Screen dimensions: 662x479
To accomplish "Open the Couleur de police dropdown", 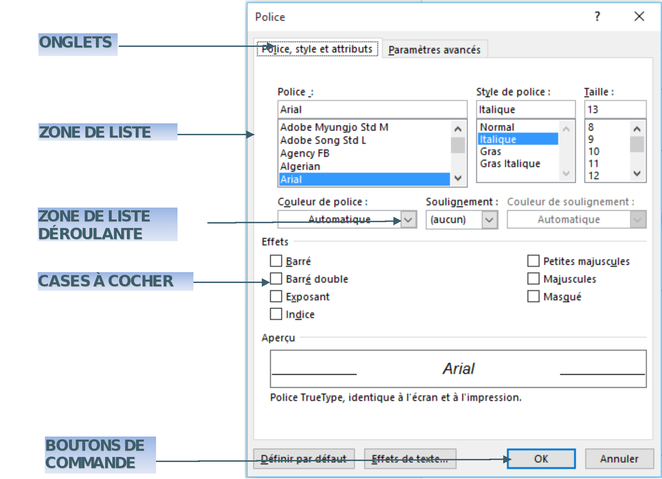I will click(x=409, y=219).
